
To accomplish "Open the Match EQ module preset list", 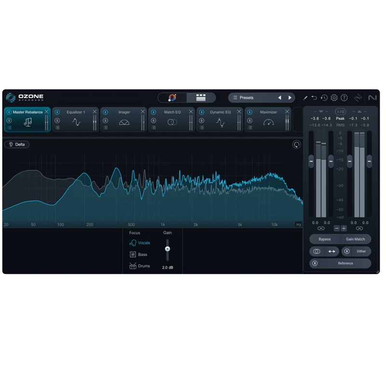I will click(x=153, y=128).
